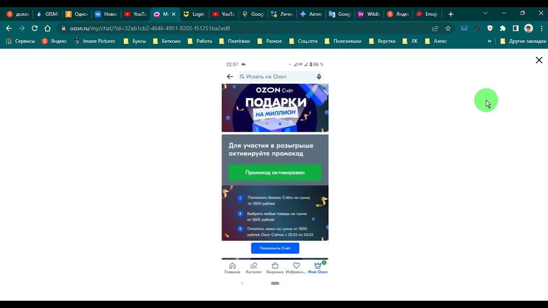Open the Chrome three-dot menu
The width and height of the screenshot is (548, 308).
coord(542,28)
